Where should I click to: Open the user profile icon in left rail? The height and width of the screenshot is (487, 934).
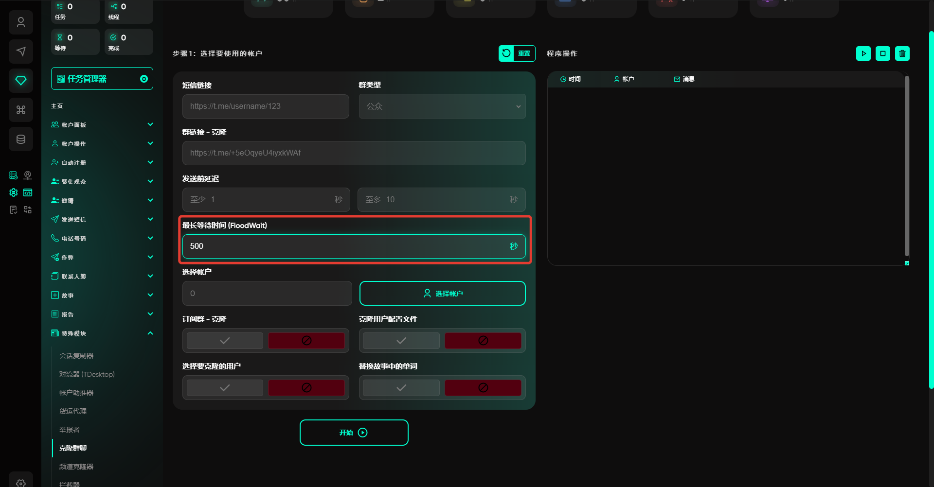[21, 22]
